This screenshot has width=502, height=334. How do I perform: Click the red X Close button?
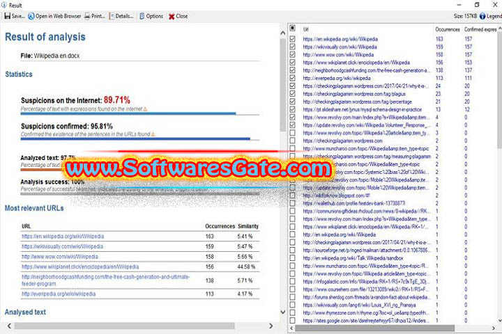point(178,16)
